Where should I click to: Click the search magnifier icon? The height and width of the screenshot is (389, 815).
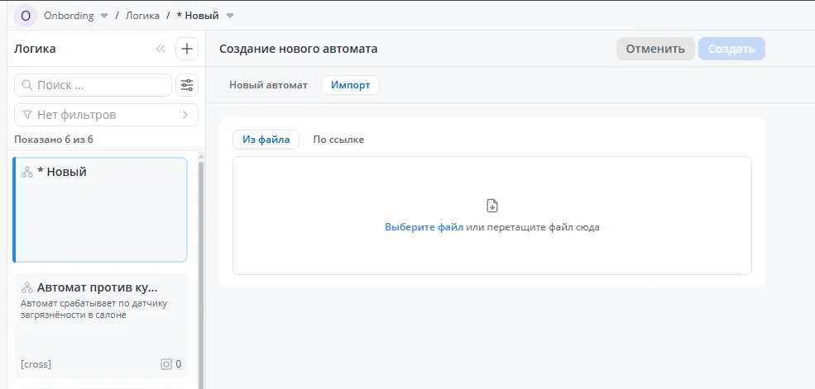coord(26,85)
